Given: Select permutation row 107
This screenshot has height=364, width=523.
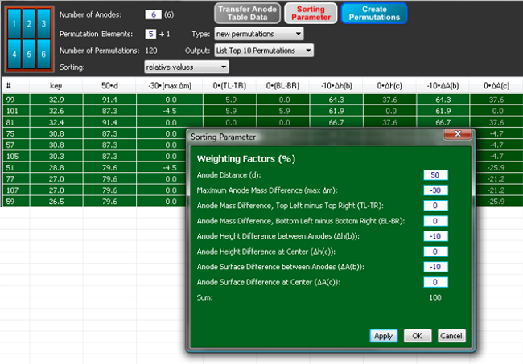Looking at the screenshot, I should tap(94, 190).
